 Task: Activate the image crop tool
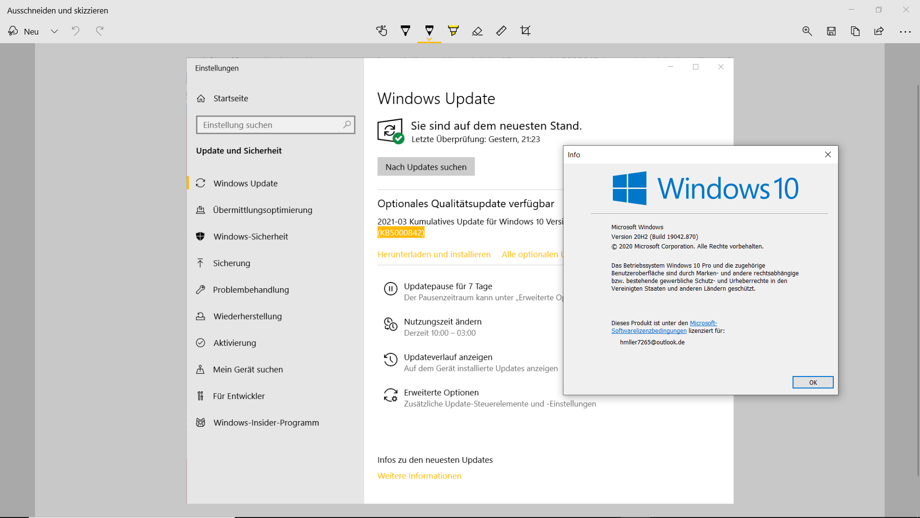point(525,31)
